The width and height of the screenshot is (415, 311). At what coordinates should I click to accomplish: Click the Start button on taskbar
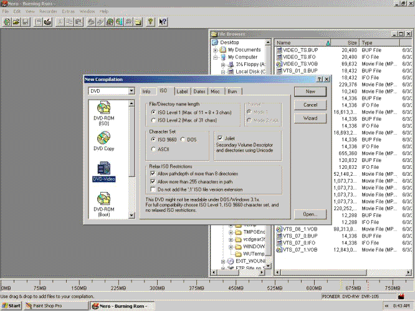11,306
